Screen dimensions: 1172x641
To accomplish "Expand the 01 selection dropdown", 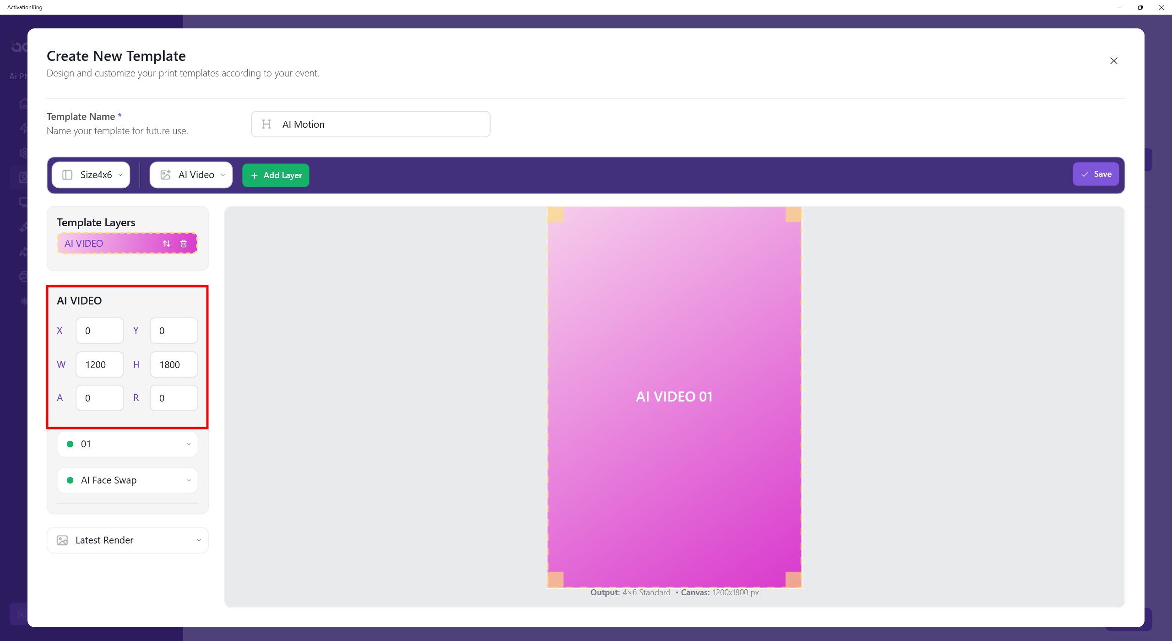I will (x=127, y=444).
